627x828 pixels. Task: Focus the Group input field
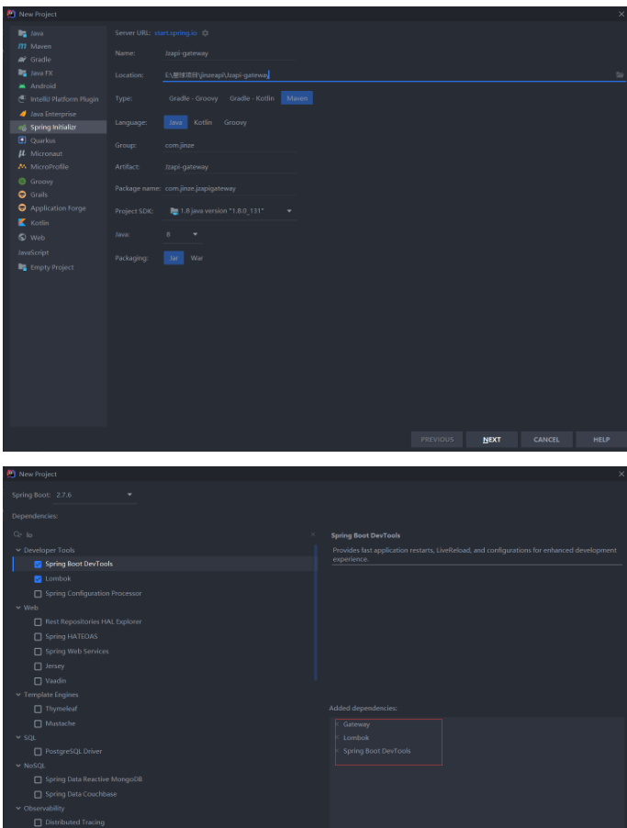click(x=230, y=145)
